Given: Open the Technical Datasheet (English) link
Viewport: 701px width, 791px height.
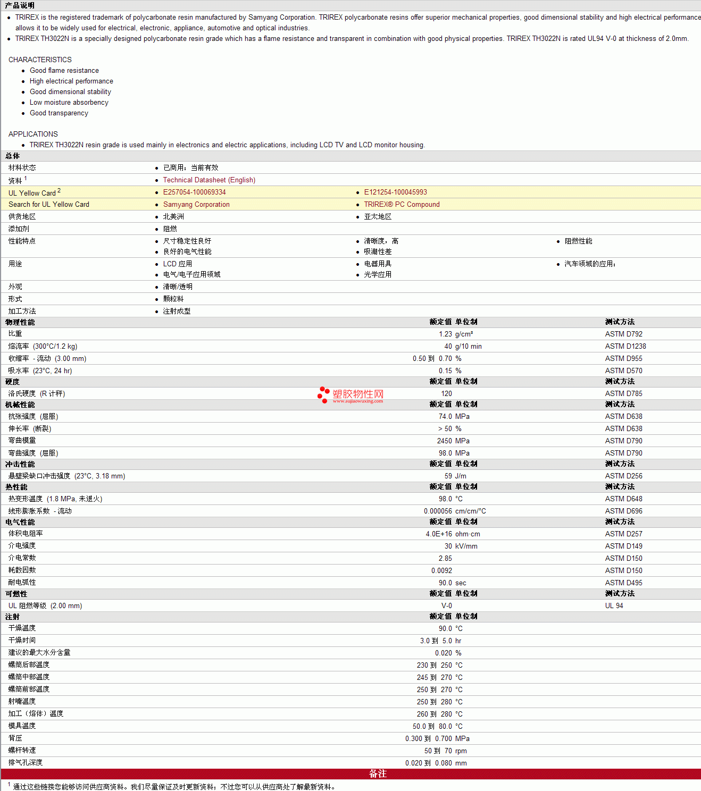Looking at the screenshot, I should 209,180.
